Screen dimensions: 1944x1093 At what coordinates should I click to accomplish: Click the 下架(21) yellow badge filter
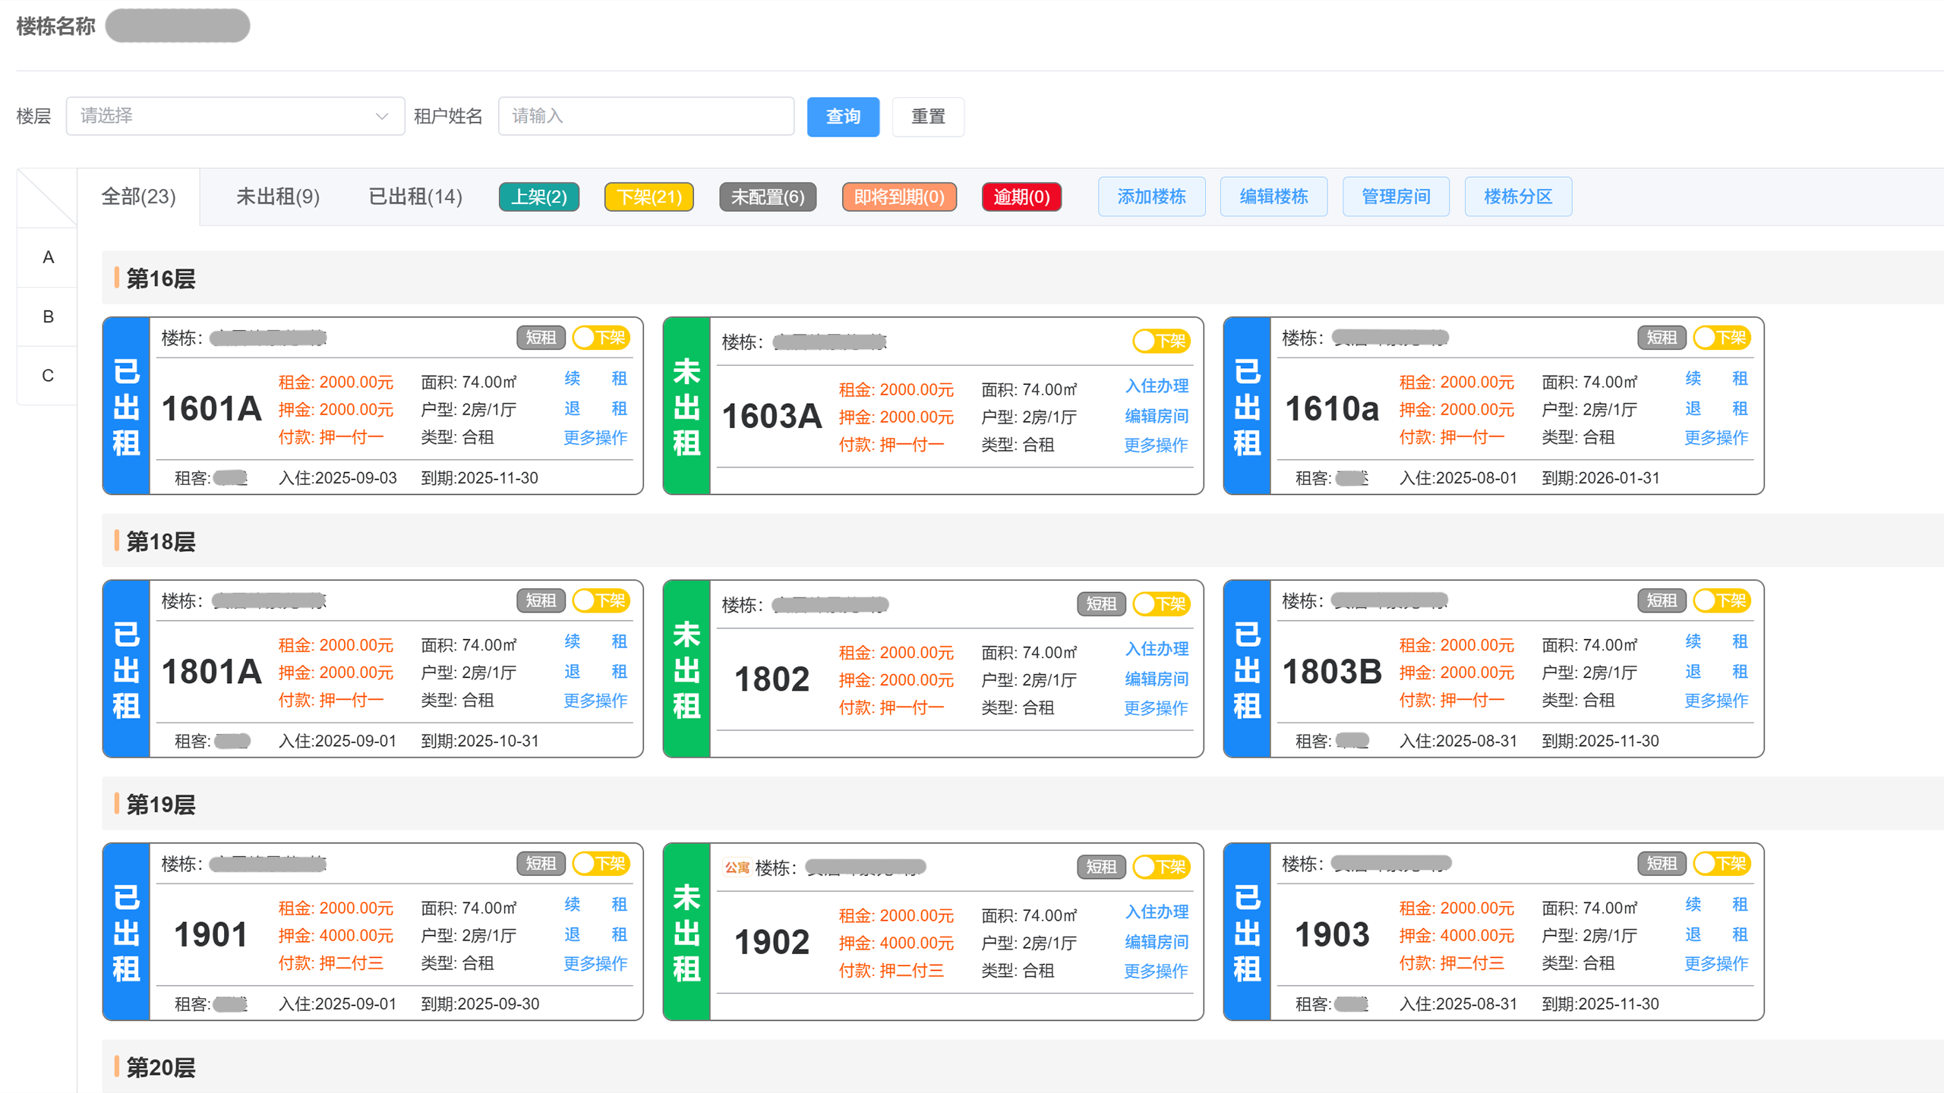coord(649,197)
